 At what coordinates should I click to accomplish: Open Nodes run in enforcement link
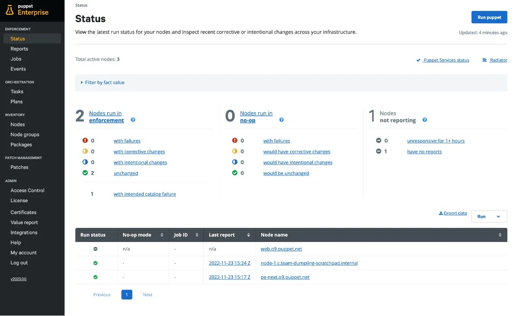pyautogui.click(x=106, y=117)
